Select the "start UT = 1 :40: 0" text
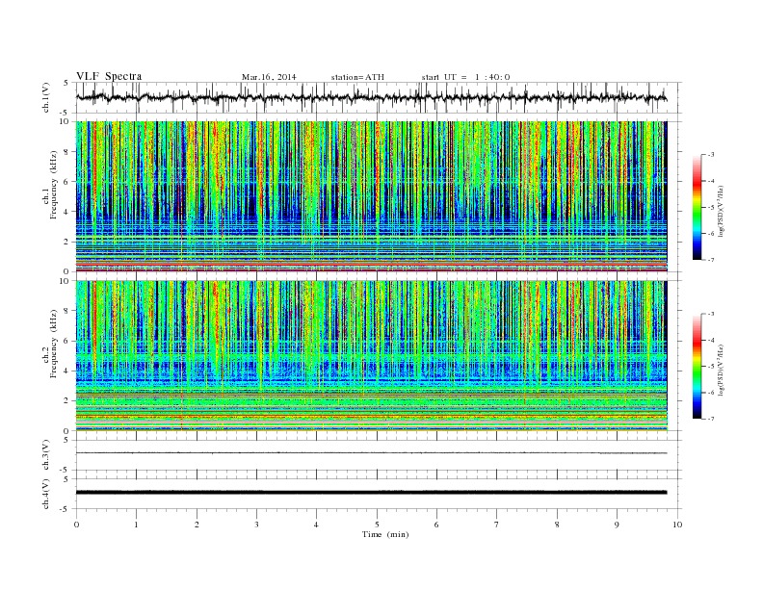This screenshot has width=763, height=589. pyautogui.click(x=465, y=77)
